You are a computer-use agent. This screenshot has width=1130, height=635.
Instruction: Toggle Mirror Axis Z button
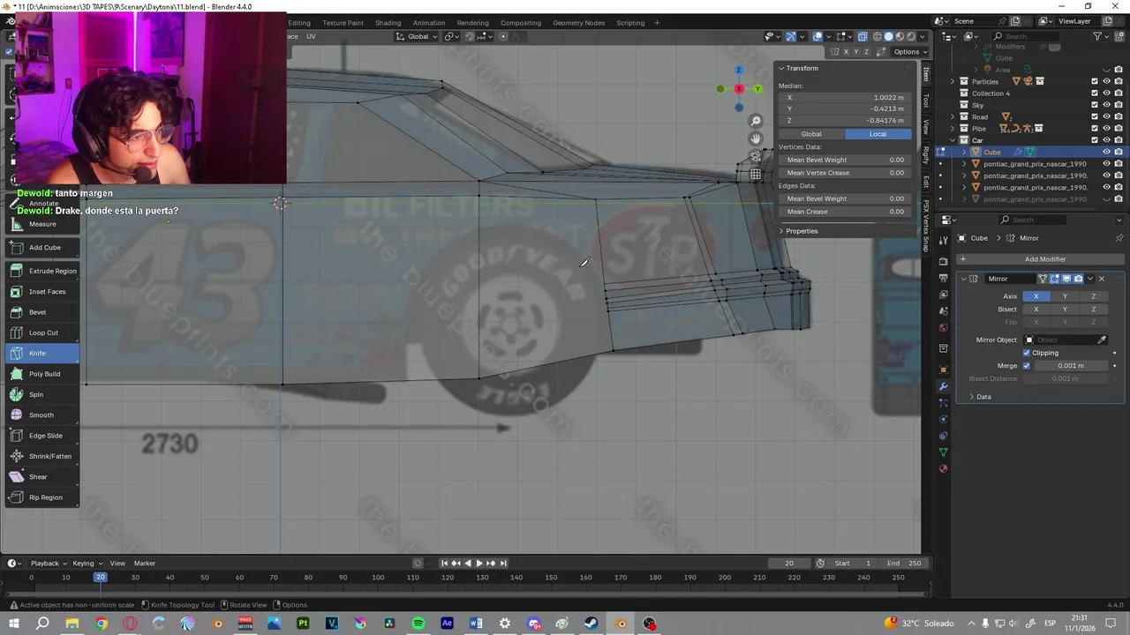1093,296
